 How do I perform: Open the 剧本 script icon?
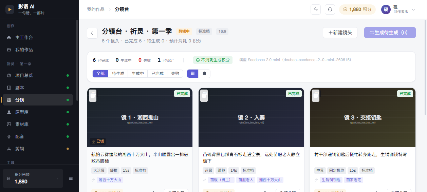coord(9,88)
